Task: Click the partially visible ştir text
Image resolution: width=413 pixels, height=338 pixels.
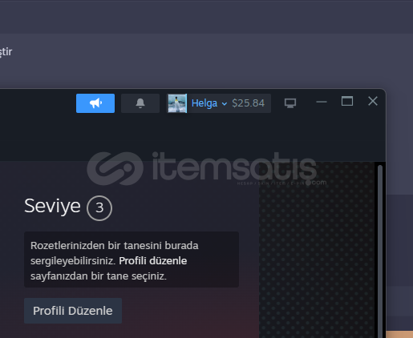Action: [x=6, y=52]
